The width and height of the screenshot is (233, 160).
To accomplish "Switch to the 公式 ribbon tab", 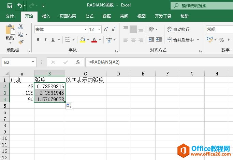I will [x=89, y=16].
